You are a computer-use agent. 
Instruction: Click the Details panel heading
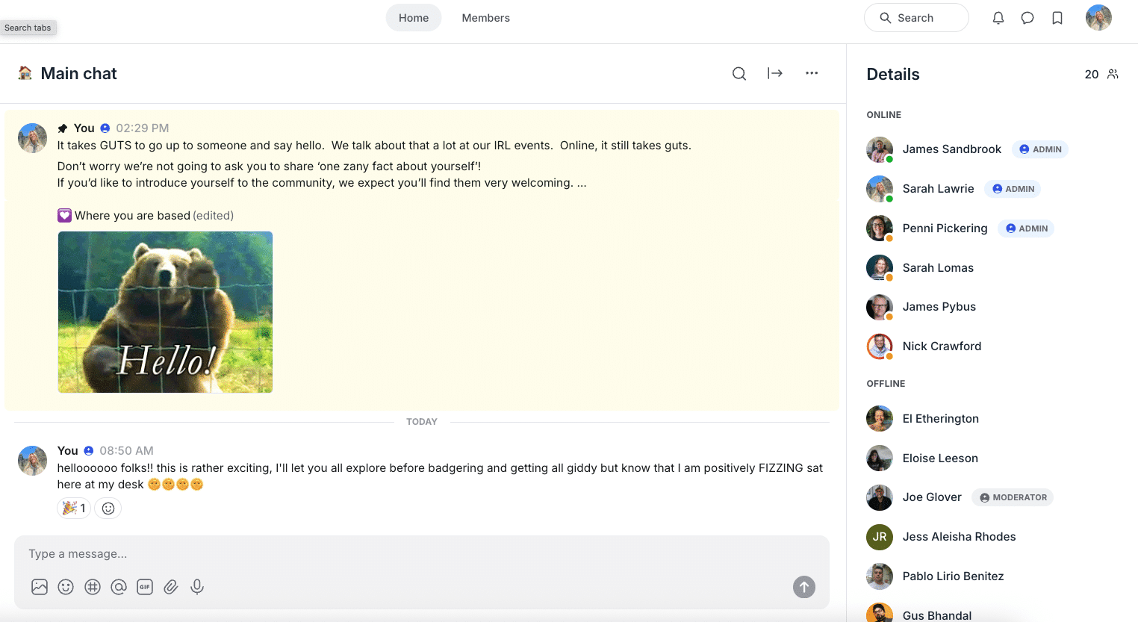tap(893, 74)
